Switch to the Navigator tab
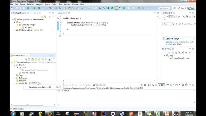The width and height of the screenshot is (206, 116). point(36,13)
